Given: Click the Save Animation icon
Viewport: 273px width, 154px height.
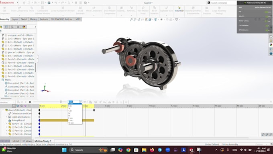Looking at the screenshot, I should tap(91, 102).
